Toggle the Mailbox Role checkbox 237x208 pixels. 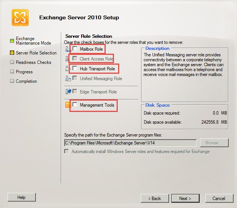[75, 49]
